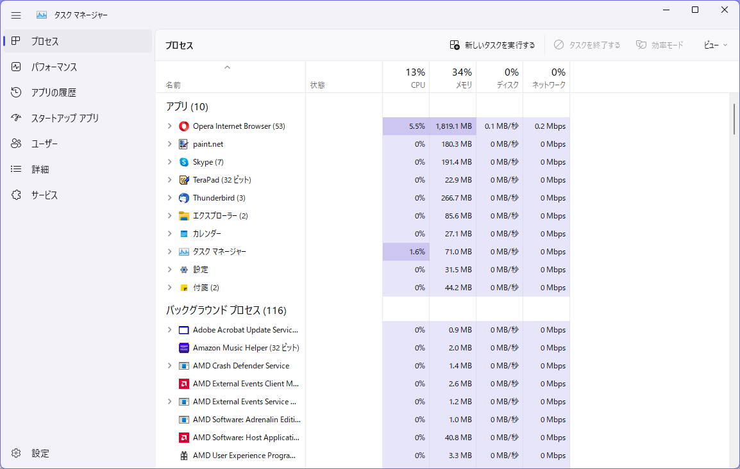Open the サービス page
The height and width of the screenshot is (469, 740).
click(78, 195)
